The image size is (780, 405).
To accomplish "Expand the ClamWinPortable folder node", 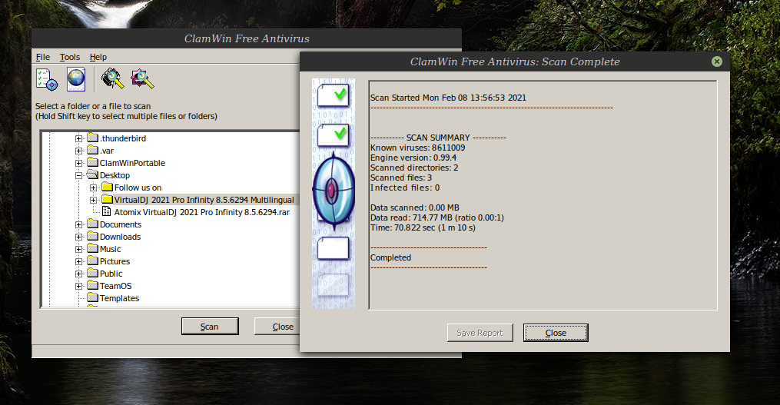I will tap(78, 163).
